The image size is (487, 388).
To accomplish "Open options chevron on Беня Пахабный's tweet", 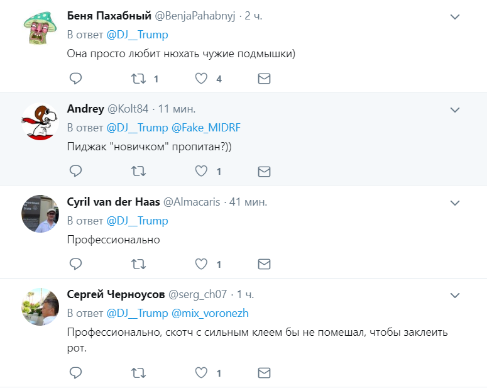I will pos(456,17).
